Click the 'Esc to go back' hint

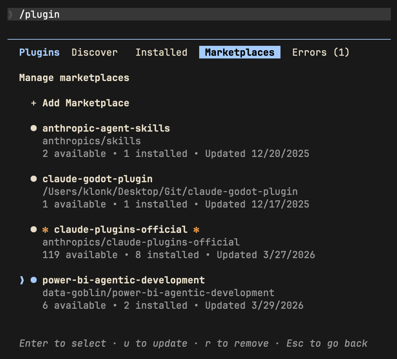click(x=327, y=344)
